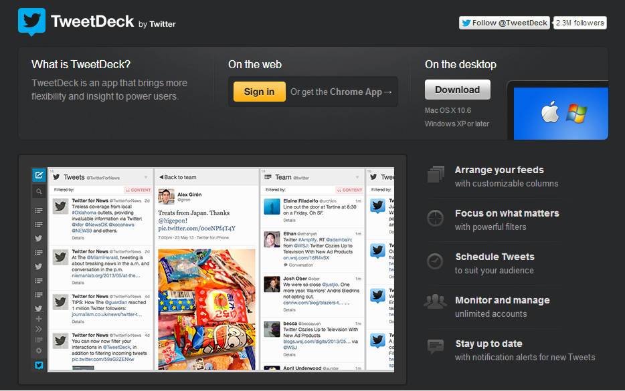The width and height of the screenshot is (625, 391).
Task: Follow the get the Chrome App link
Action: (x=341, y=92)
